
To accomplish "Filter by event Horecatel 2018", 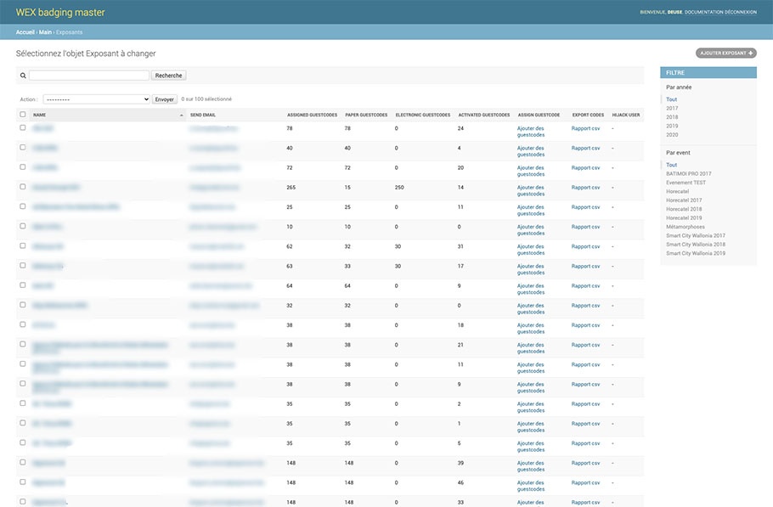I will [x=684, y=209].
